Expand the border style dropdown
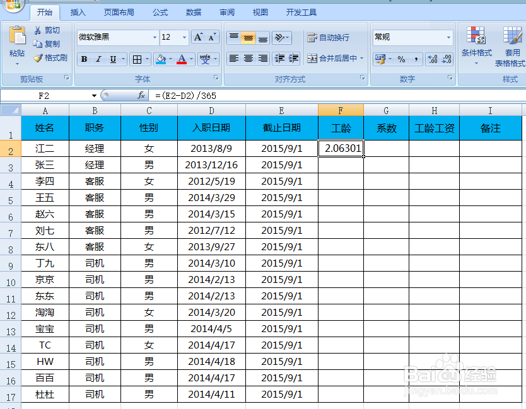Image resolution: width=526 pixels, height=409 pixels. click(x=146, y=59)
